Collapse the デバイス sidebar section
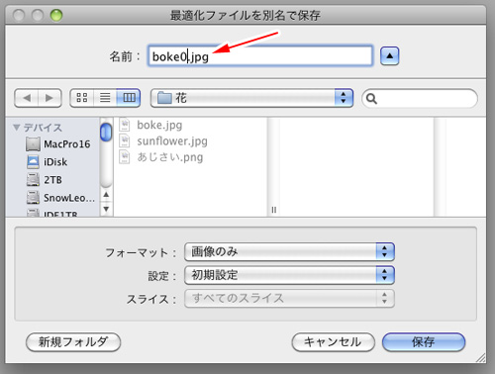 click(x=17, y=127)
